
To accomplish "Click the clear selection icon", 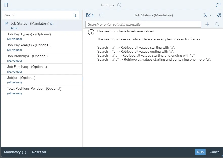I will coord(205,15).
